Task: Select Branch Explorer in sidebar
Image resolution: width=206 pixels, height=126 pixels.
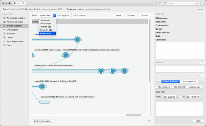Action: [x=14, y=26]
